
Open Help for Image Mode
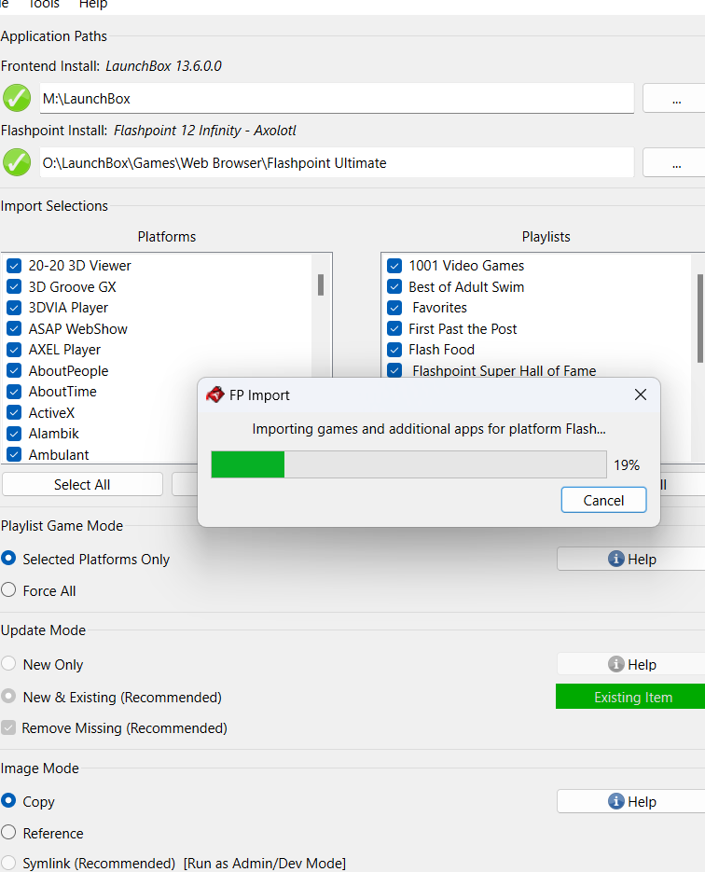[x=631, y=801]
